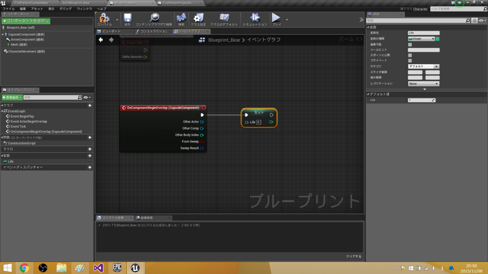Toggle the array grid icon beside variable type

click(437, 39)
